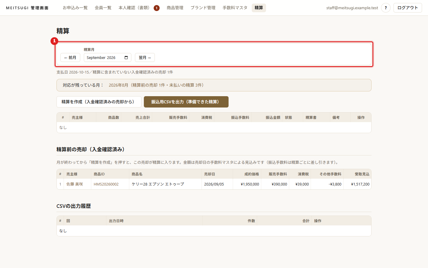Navigate to ブランド管理
Viewport: 428px width, 268px height.
[203, 8]
